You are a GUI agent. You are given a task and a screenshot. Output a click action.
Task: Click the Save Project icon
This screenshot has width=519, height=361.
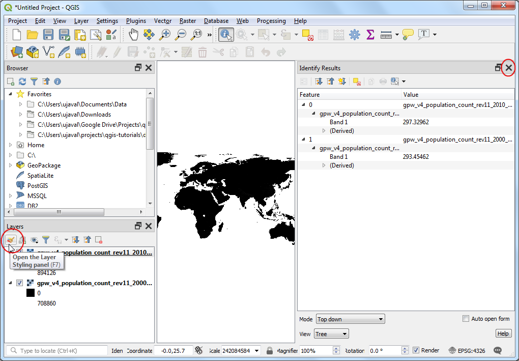[48, 35]
